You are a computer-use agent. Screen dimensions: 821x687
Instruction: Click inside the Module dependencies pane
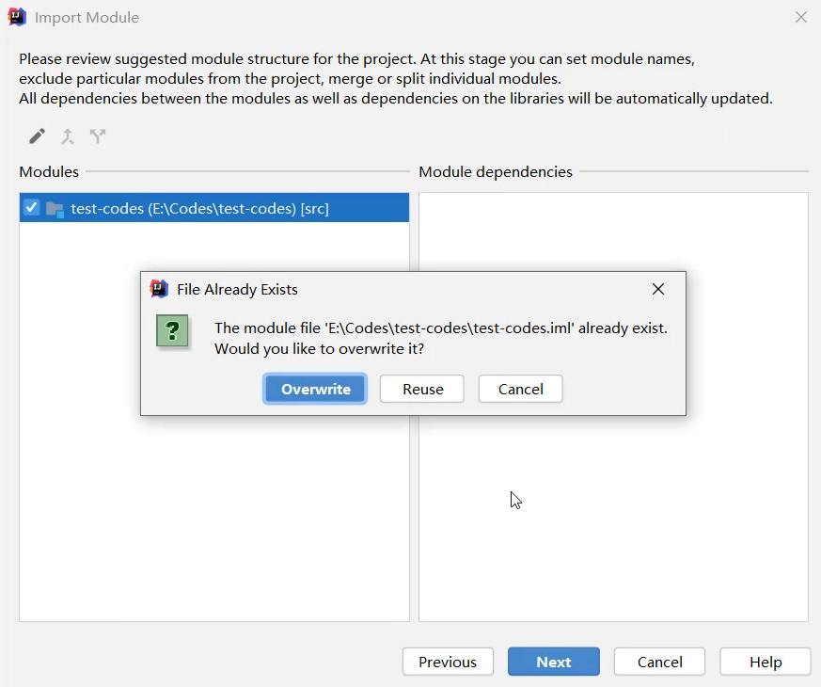pyautogui.click(x=613, y=527)
